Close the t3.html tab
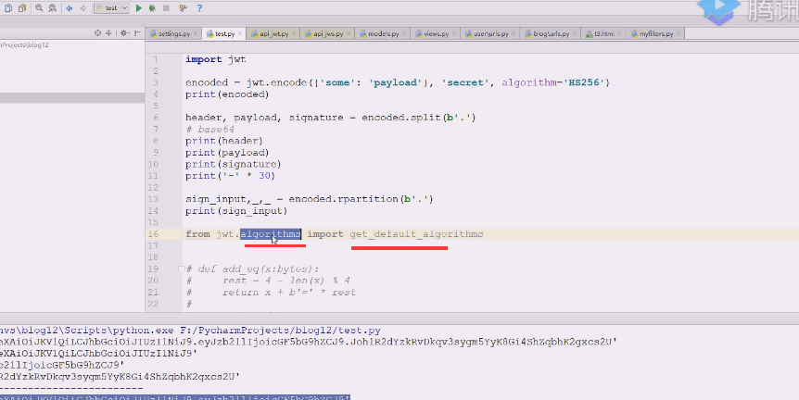799x400 pixels. (619, 33)
